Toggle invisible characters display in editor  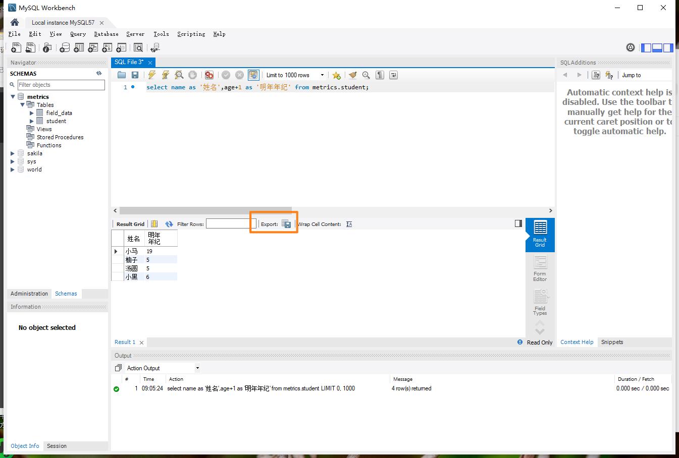380,75
